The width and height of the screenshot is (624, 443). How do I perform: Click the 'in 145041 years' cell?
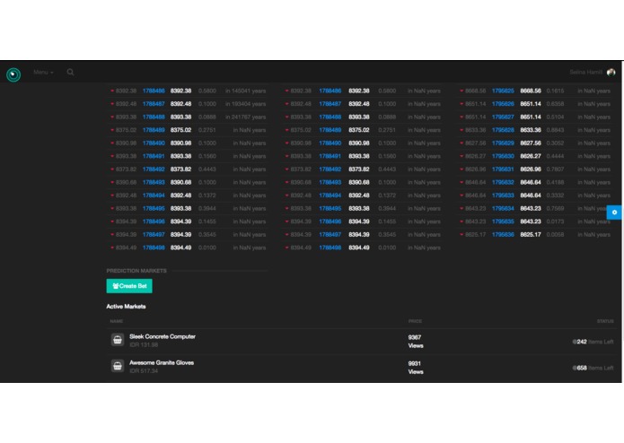coord(245,91)
